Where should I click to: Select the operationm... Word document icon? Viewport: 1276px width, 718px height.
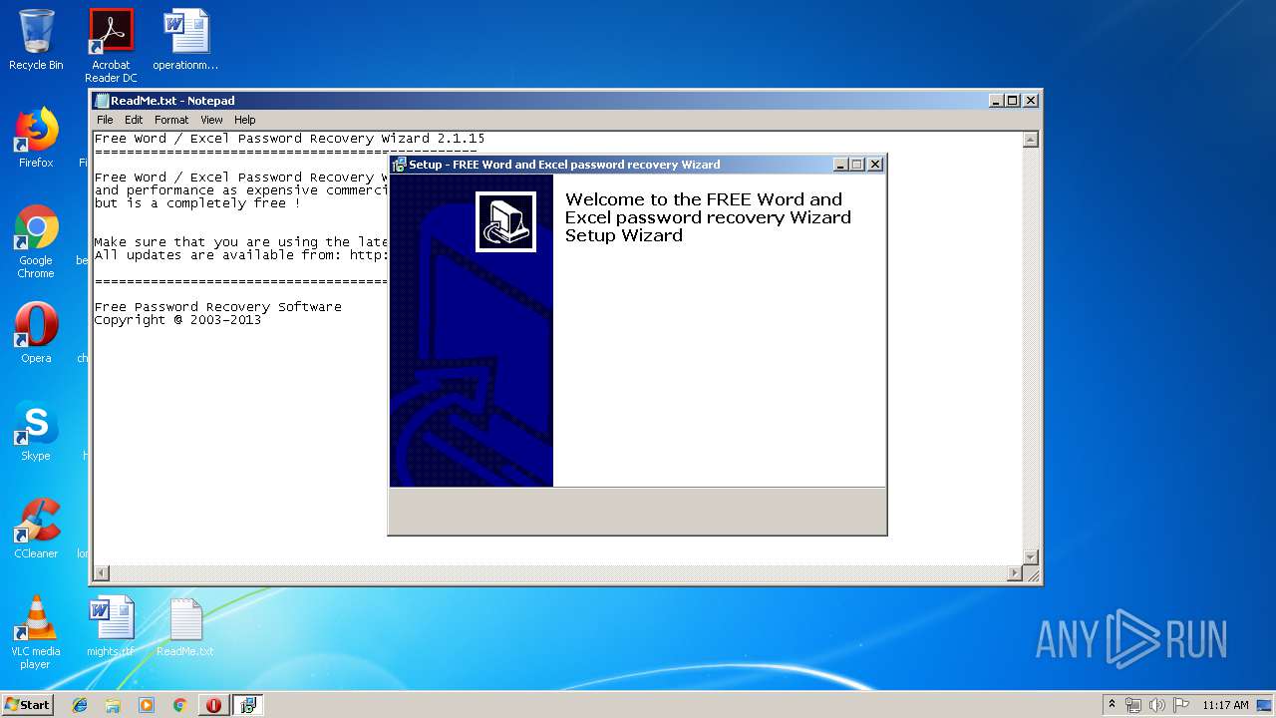click(185, 40)
